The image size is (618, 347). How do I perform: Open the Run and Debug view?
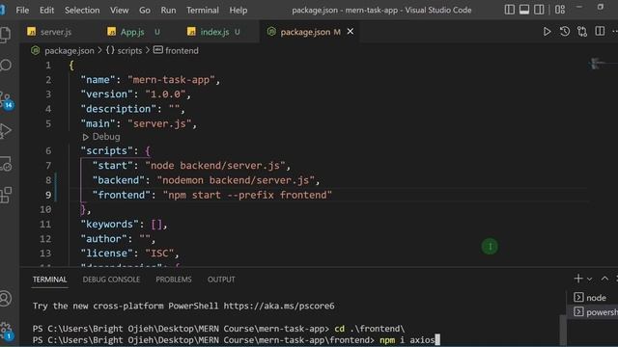pyautogui.click(x=6, y=131)
